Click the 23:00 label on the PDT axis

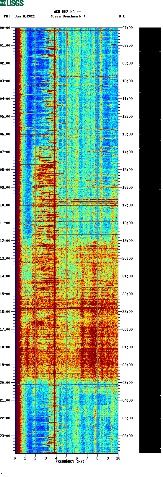pos(5,436)
